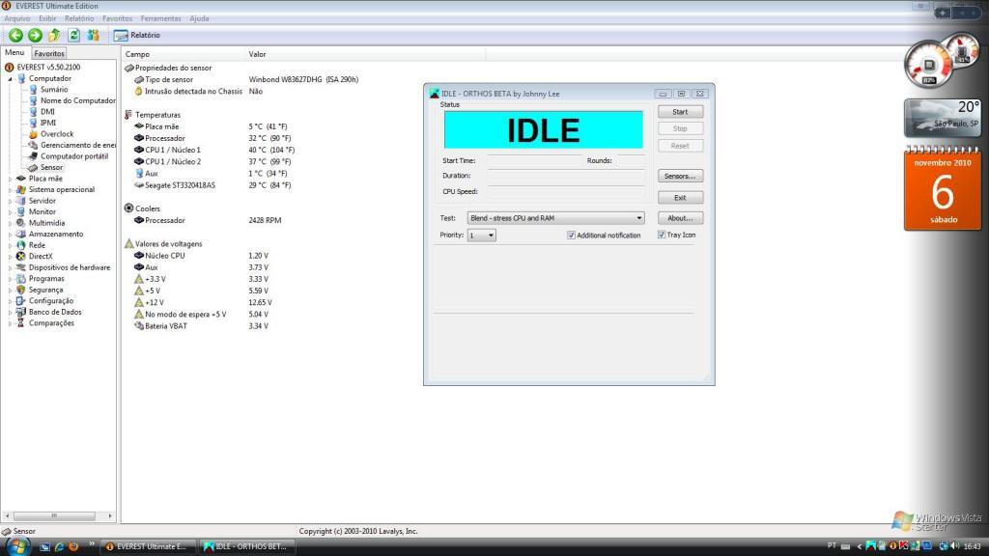Screen dimensions: 989x556
Task: Click the users/favorites toolbar icon
Action: 94,36
